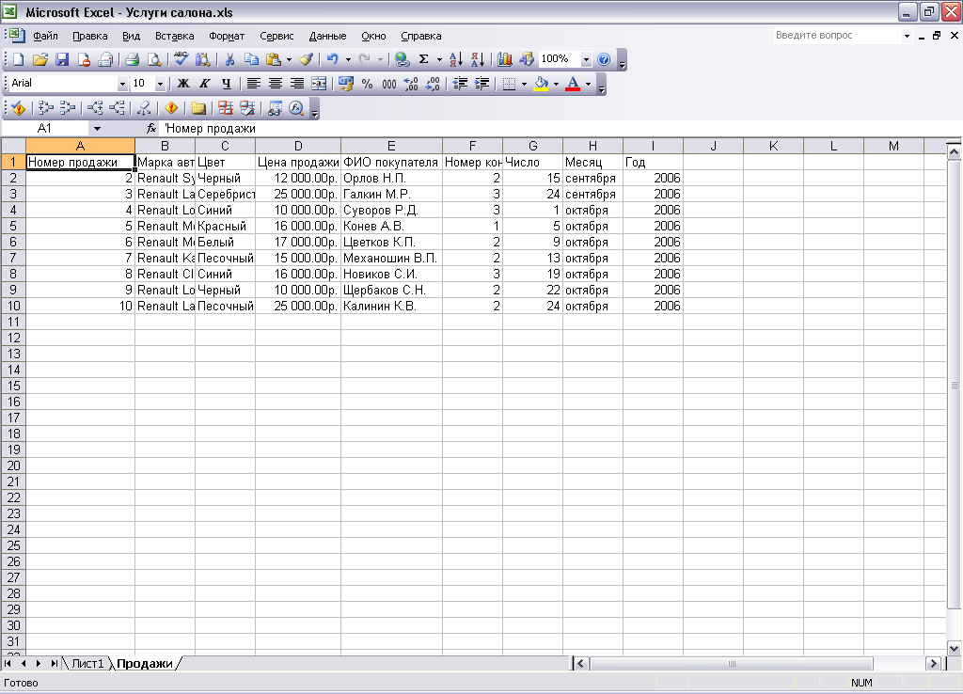
Task: Click the Decrease Decimal icon
Action: click(433, 84)
